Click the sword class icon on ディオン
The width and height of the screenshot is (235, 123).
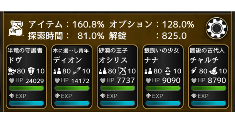77,71
